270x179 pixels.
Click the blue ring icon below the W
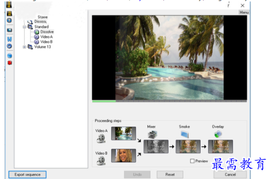point(10,46)
